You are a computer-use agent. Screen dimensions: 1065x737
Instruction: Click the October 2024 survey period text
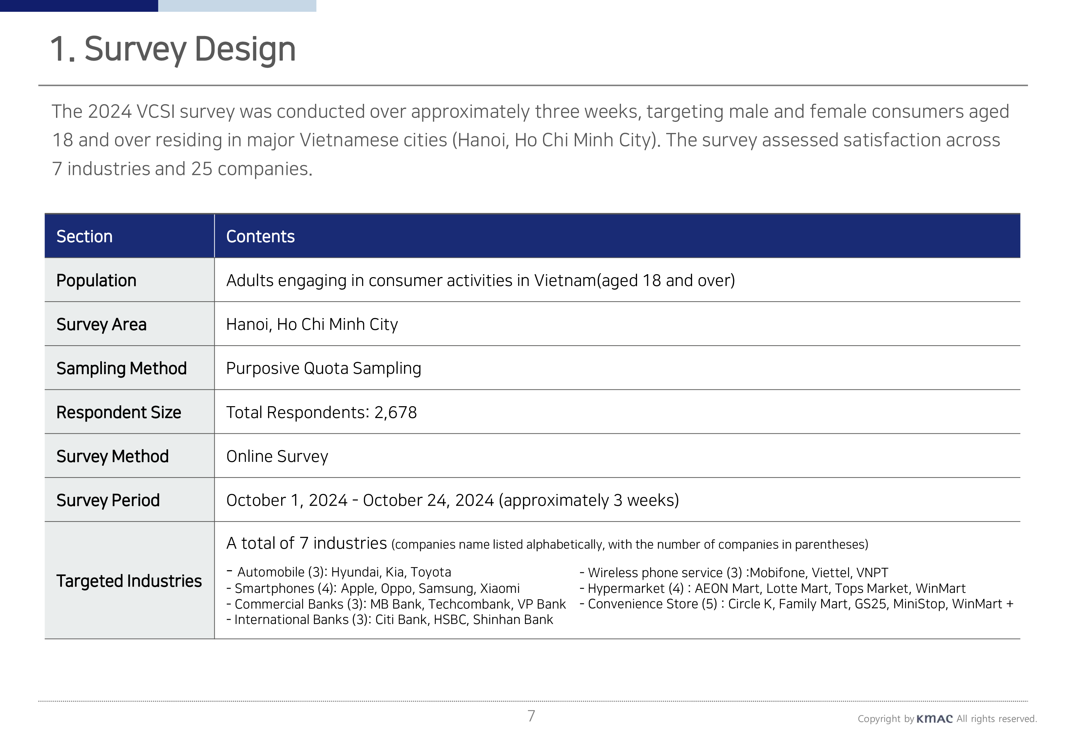452,500
